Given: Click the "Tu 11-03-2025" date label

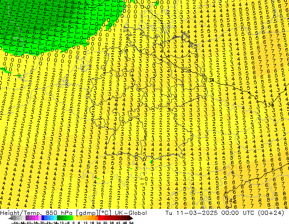Looking at the screenshot, I should [191, 213].
